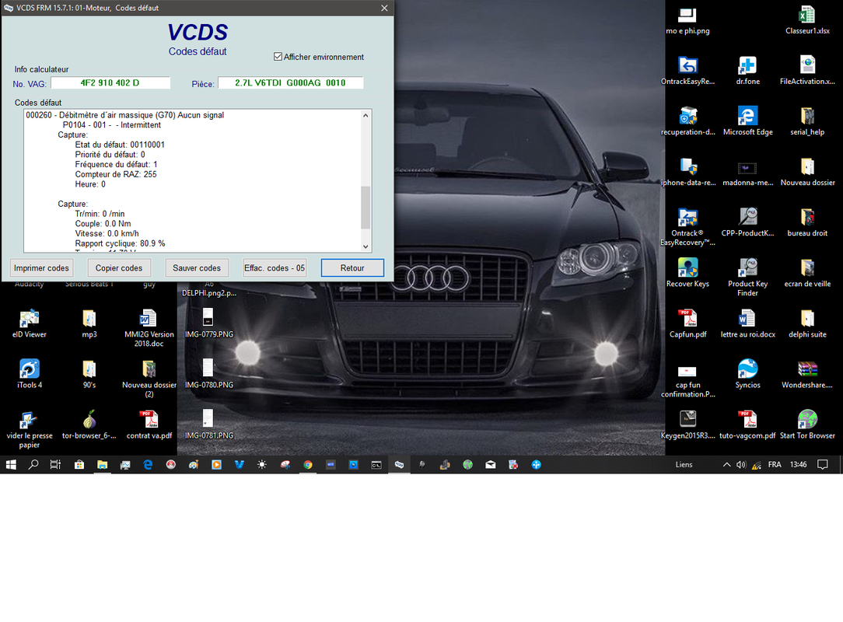Select the eID Viewer desktop icon
843x622 pixels.
click(29, 324)
